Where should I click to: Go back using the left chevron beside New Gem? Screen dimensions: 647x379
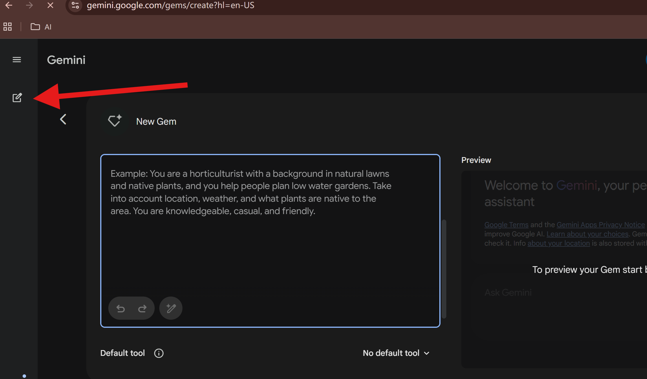pos(63,119)
